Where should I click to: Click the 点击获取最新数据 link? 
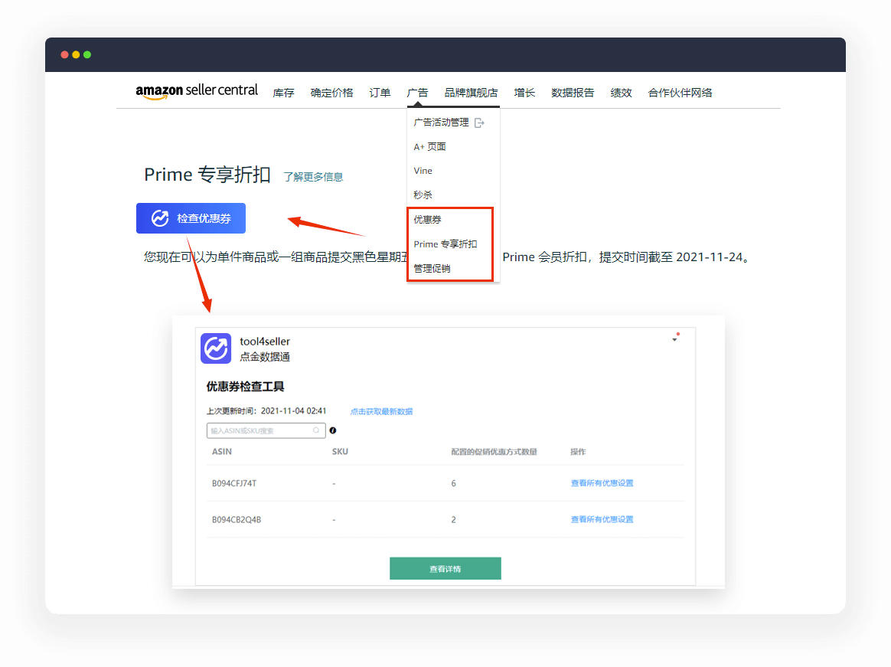(381, 412)
